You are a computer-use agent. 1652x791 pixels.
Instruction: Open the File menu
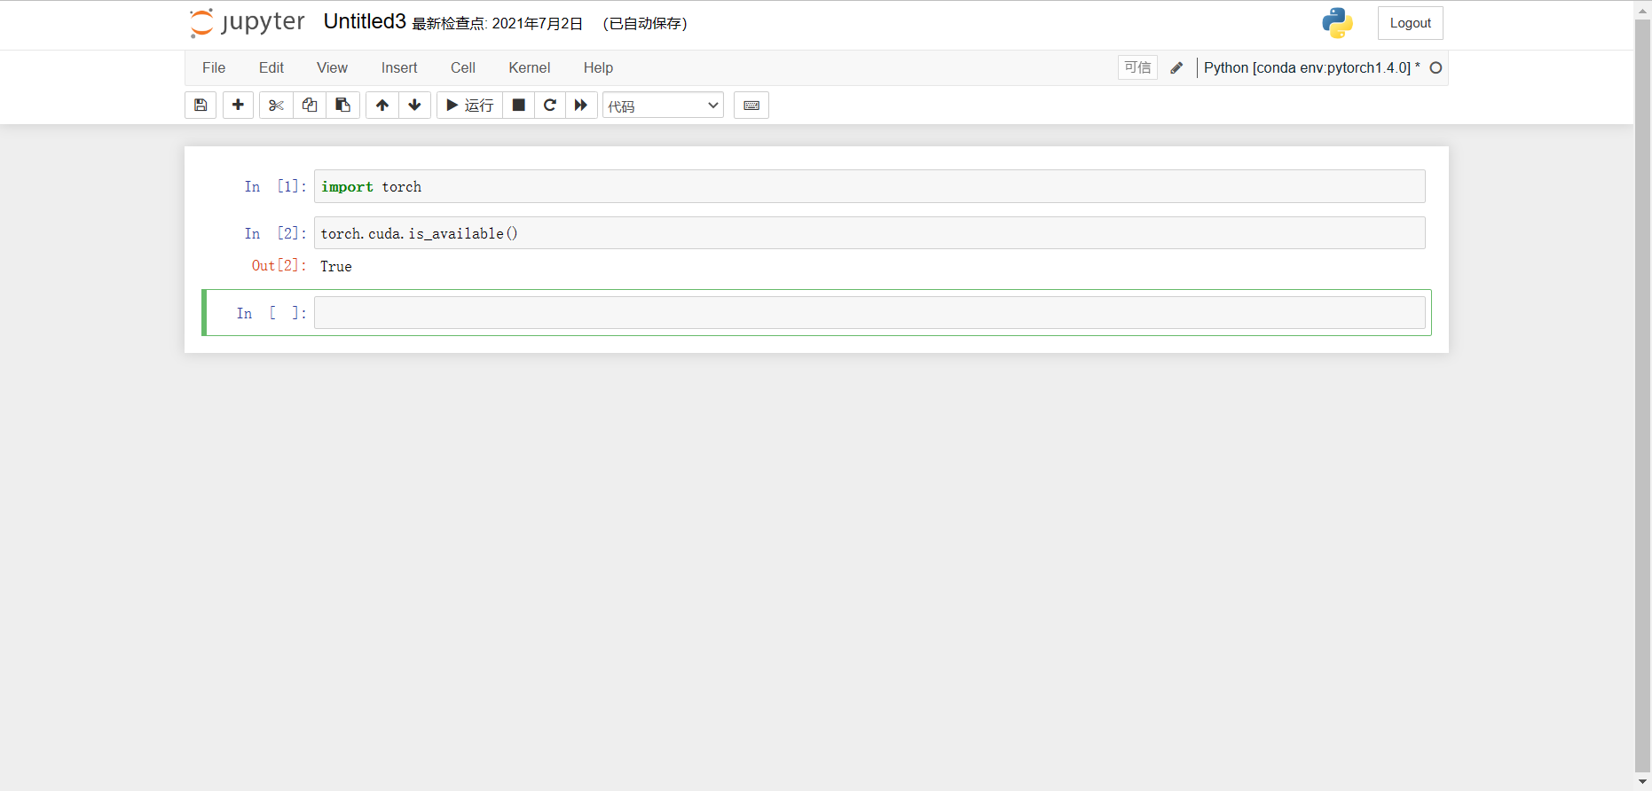coord(214,68)
